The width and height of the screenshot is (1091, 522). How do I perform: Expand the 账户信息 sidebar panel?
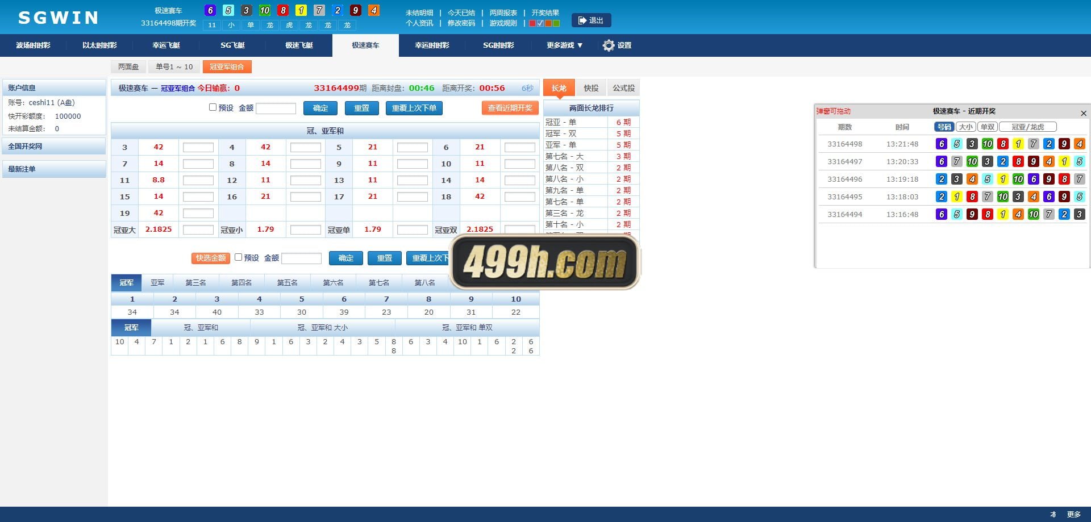[x=55, y=87]
